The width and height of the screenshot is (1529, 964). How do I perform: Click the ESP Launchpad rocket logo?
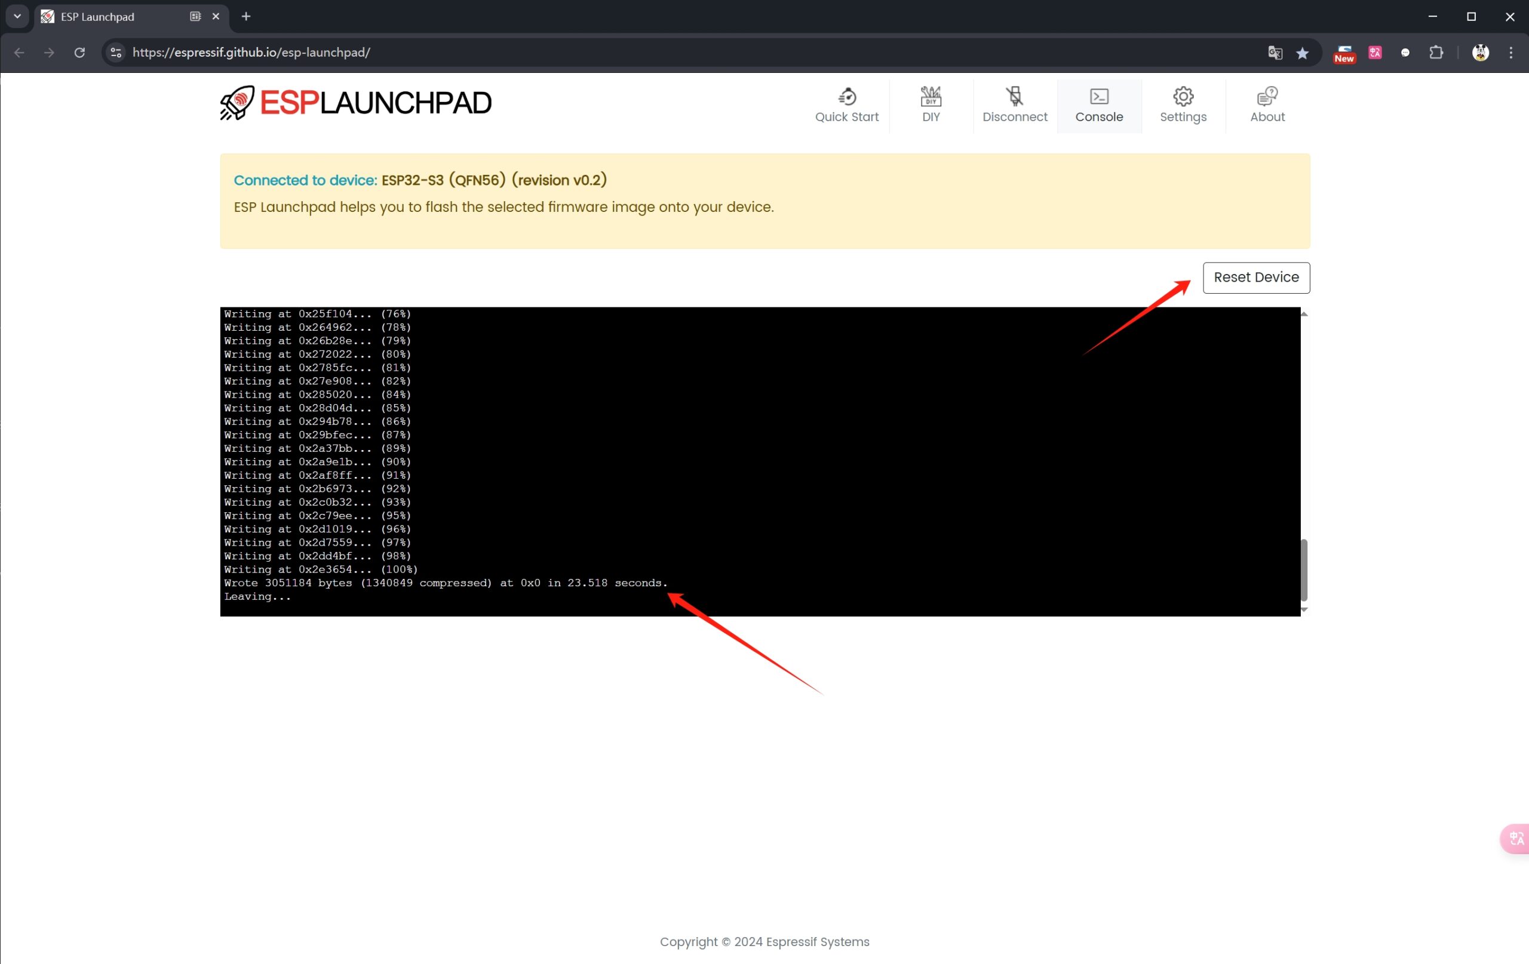click(237, 103)
